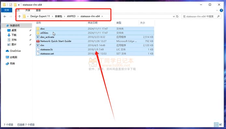Click the Back navigation arrow
The width and height of the screenshot is (226, 129).
(x=5, y=17)
